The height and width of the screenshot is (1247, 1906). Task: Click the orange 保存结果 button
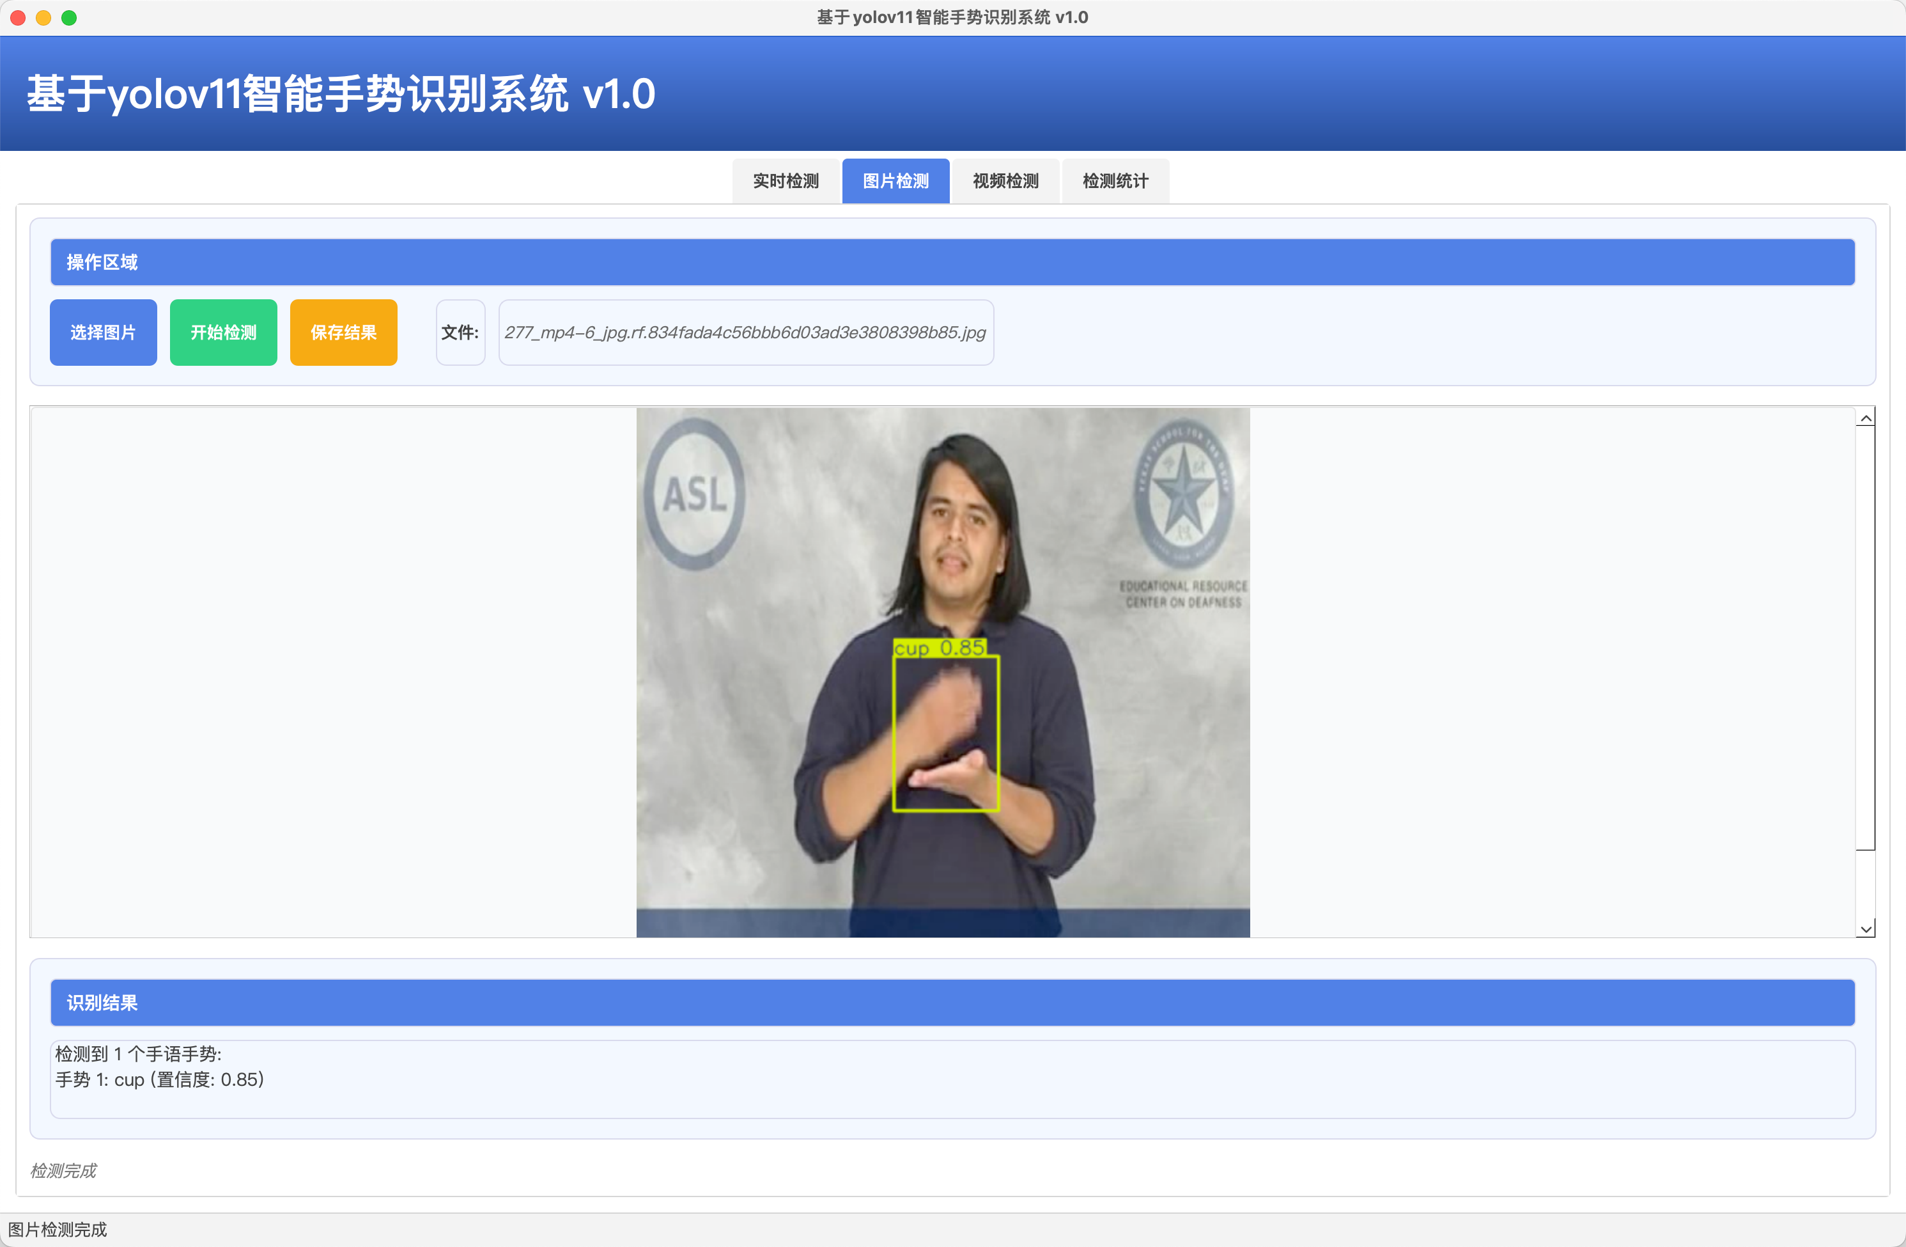pos(344,333)
